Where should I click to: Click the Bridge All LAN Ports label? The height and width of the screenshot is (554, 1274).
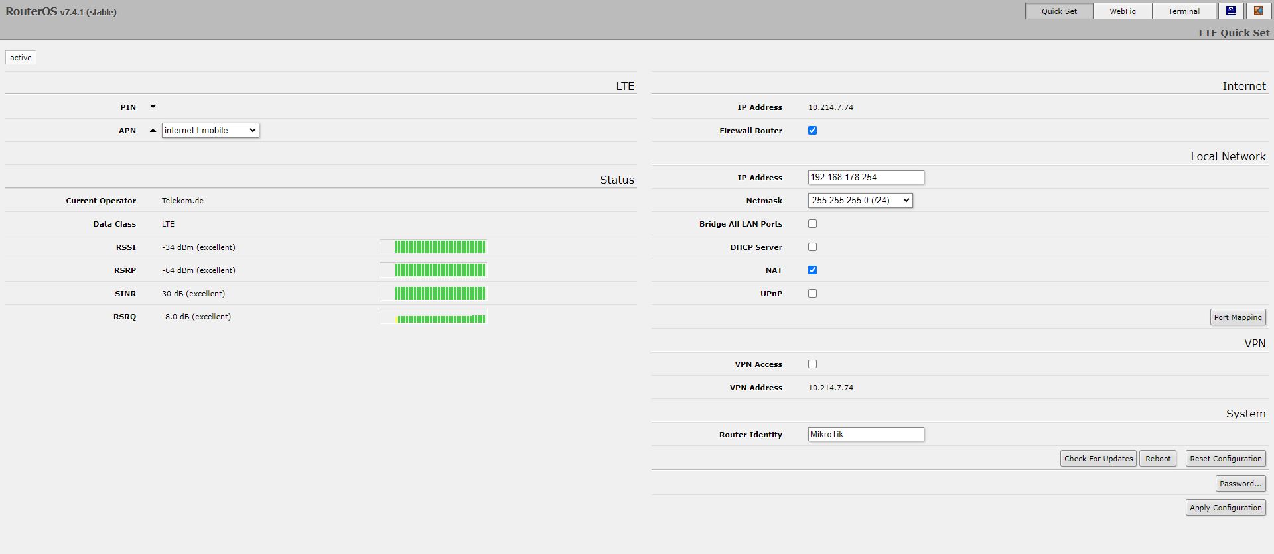[x=741, y=224]
